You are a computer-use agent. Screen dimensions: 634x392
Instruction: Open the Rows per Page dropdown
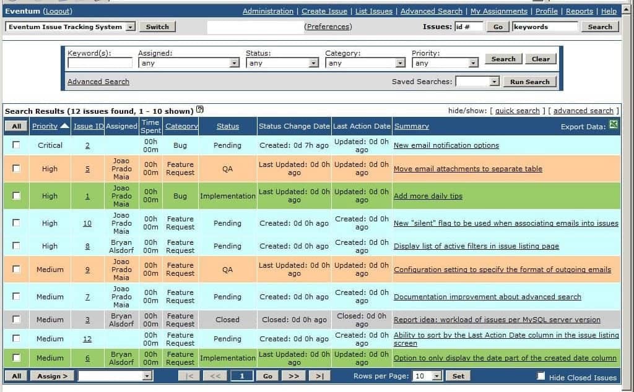[436, 376]
